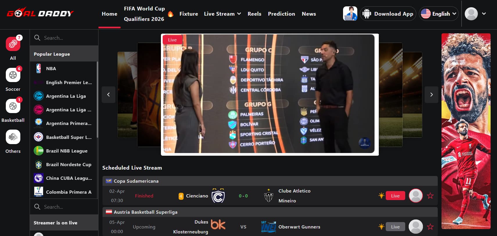The width and height of the screenshot is (497, 236).
Task: Focus the Popular League search field
Action: [64, 38]
